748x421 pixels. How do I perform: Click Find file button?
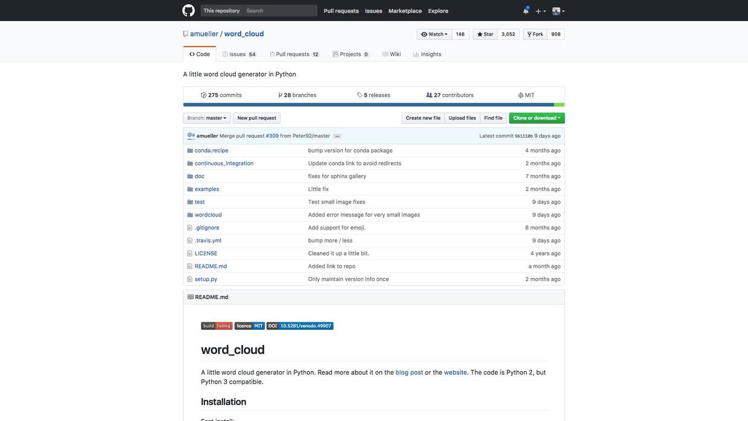coord(493,118)
